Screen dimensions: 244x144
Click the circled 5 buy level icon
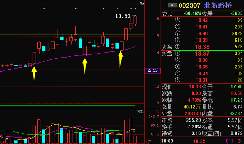click(x=178, y=80)
